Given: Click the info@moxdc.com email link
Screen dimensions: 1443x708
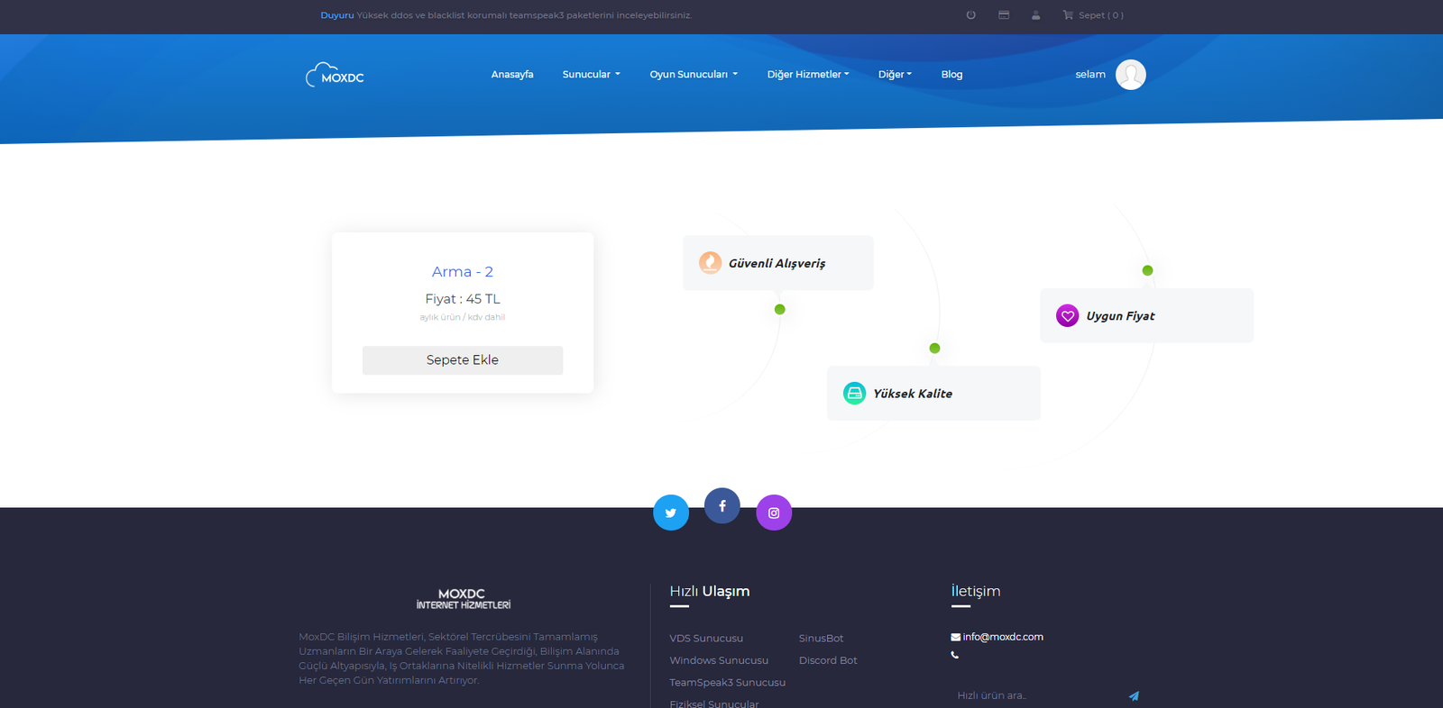Looking at the screenshot, I should pyautogui.click(x=1002, y=637).
